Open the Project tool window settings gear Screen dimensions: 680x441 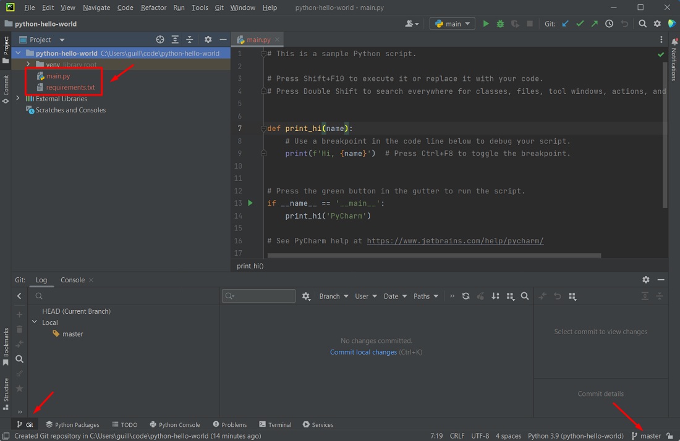[208, 39]
